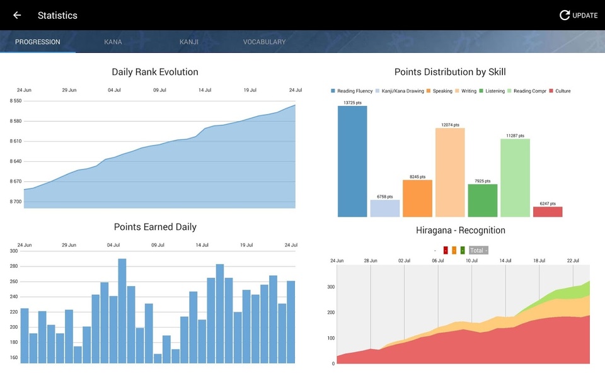
Task: Open the KANA tab
Action: [113, 42]
